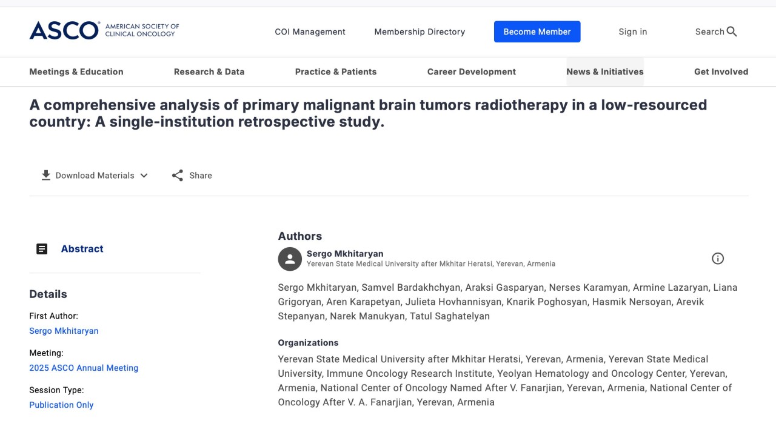Expand the Practice & Patients menu
Screen dimensions: 776x421
336,71
